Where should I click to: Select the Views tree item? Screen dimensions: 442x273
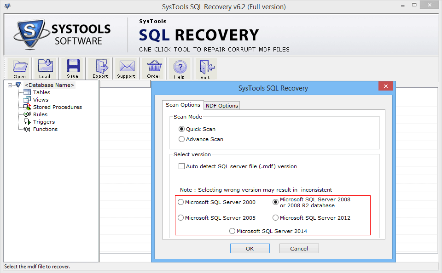tap(41, 100)
